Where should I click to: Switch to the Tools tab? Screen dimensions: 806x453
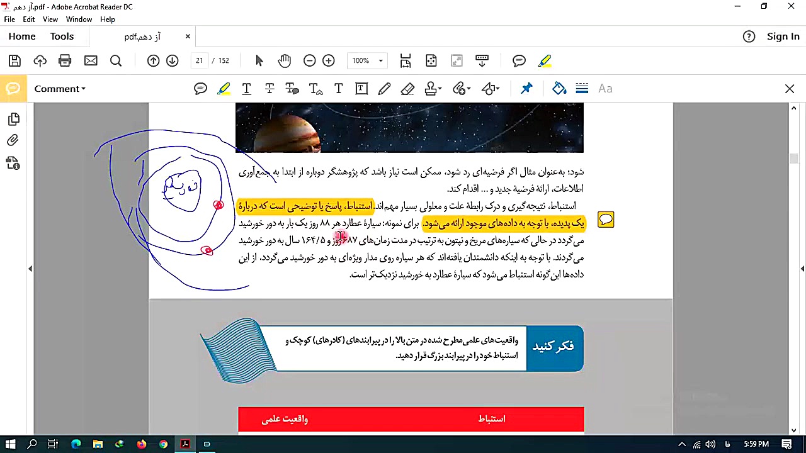click(62, 36)
